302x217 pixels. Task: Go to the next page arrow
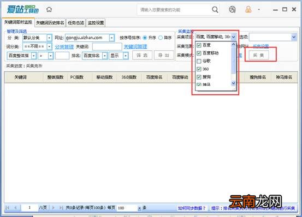(x=54, y=208)
